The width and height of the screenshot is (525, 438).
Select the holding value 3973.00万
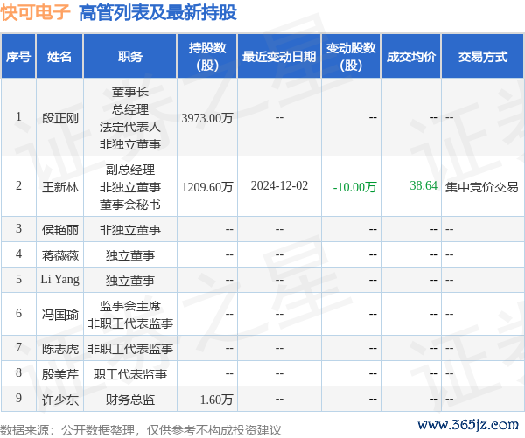[207, 118]
